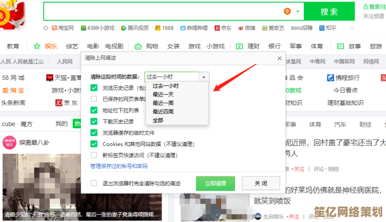Toggle the 退出浏览器时完全清除勾选的痕迹 checkbox
The height and width of the screenshot is (222, 386).
coord(94,183)
